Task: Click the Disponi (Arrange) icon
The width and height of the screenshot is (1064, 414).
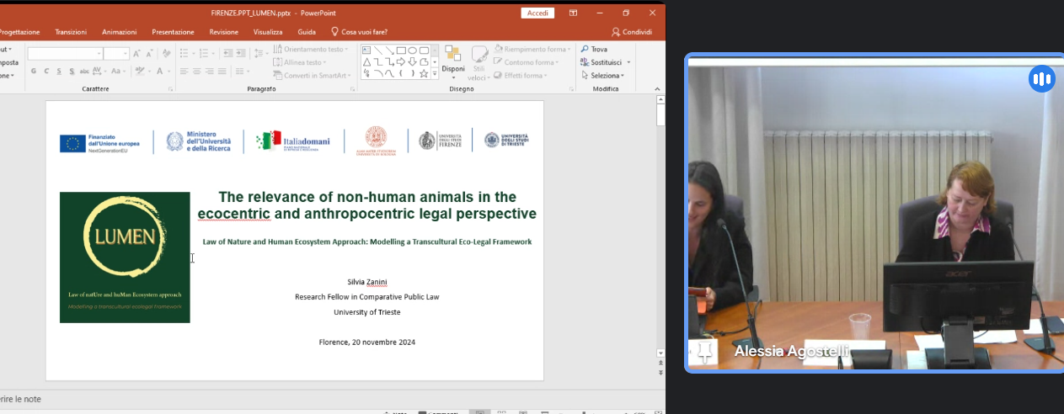Action: [x=453, y=59]
